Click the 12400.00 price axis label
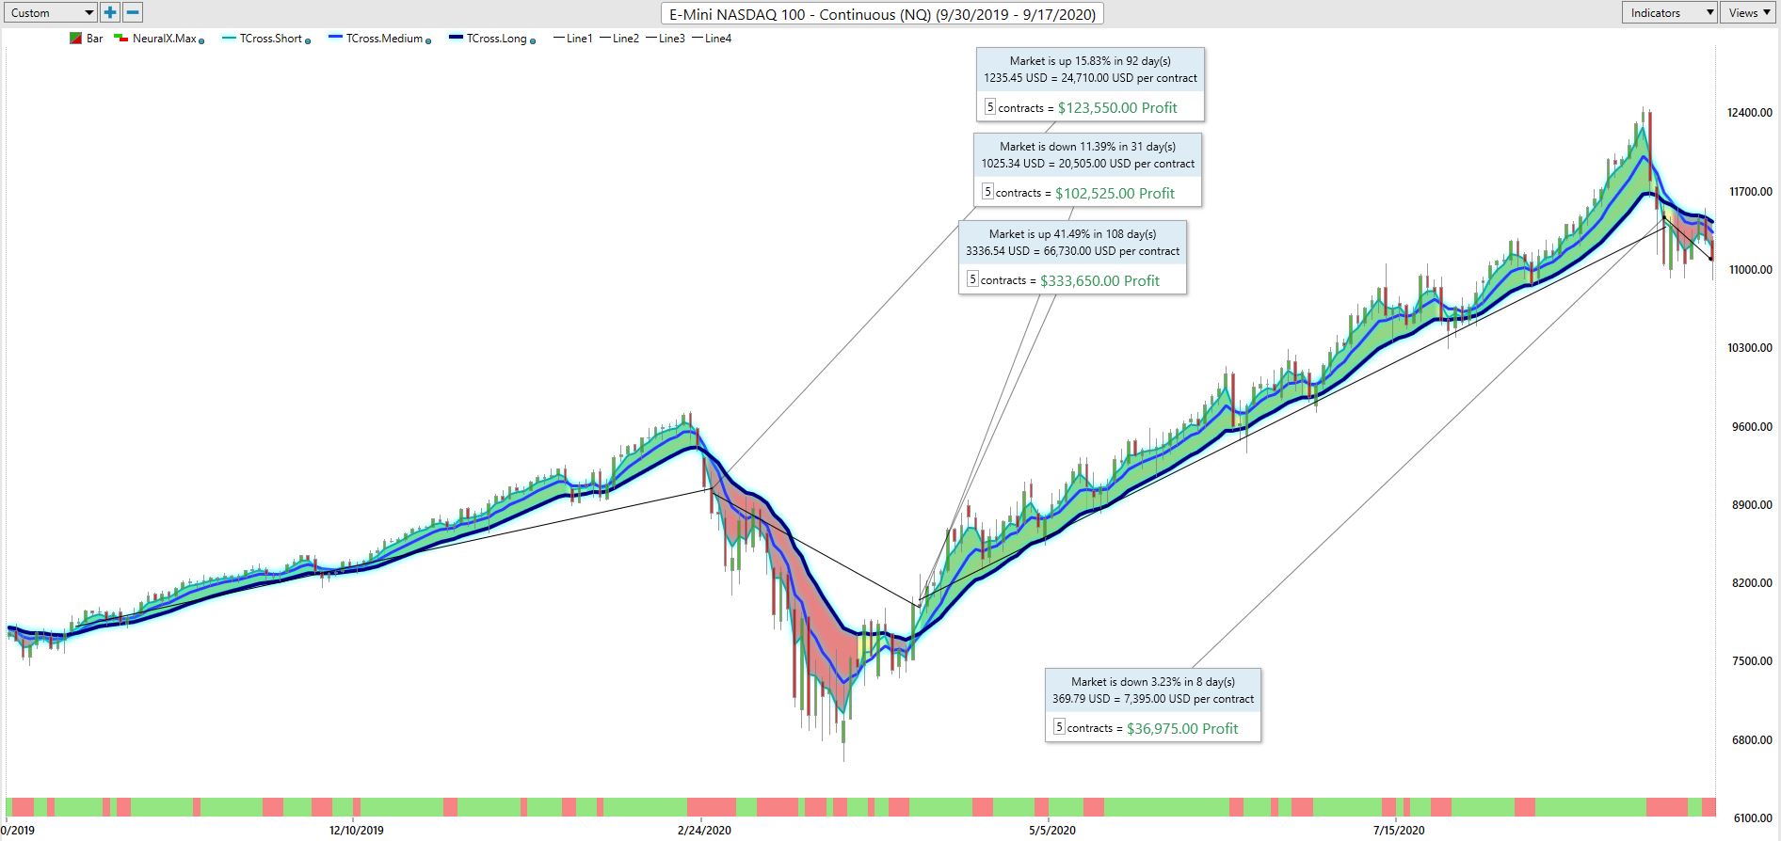Image resolution: width=1781 pixels, height=841 pixels. tap(1750, 113)
